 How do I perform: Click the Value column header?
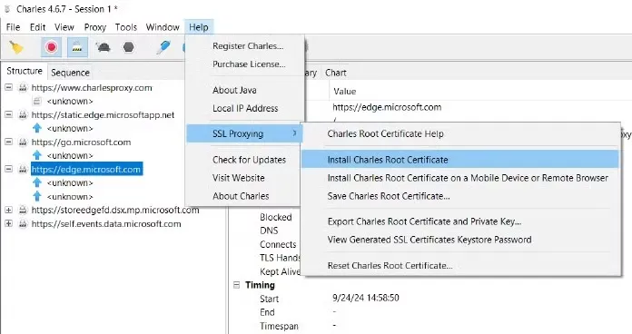(x=345, y=92)
